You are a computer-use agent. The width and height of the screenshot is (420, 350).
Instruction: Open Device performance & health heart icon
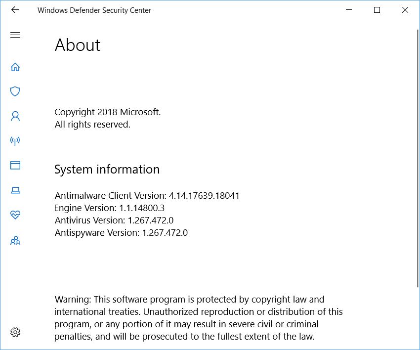15,215
